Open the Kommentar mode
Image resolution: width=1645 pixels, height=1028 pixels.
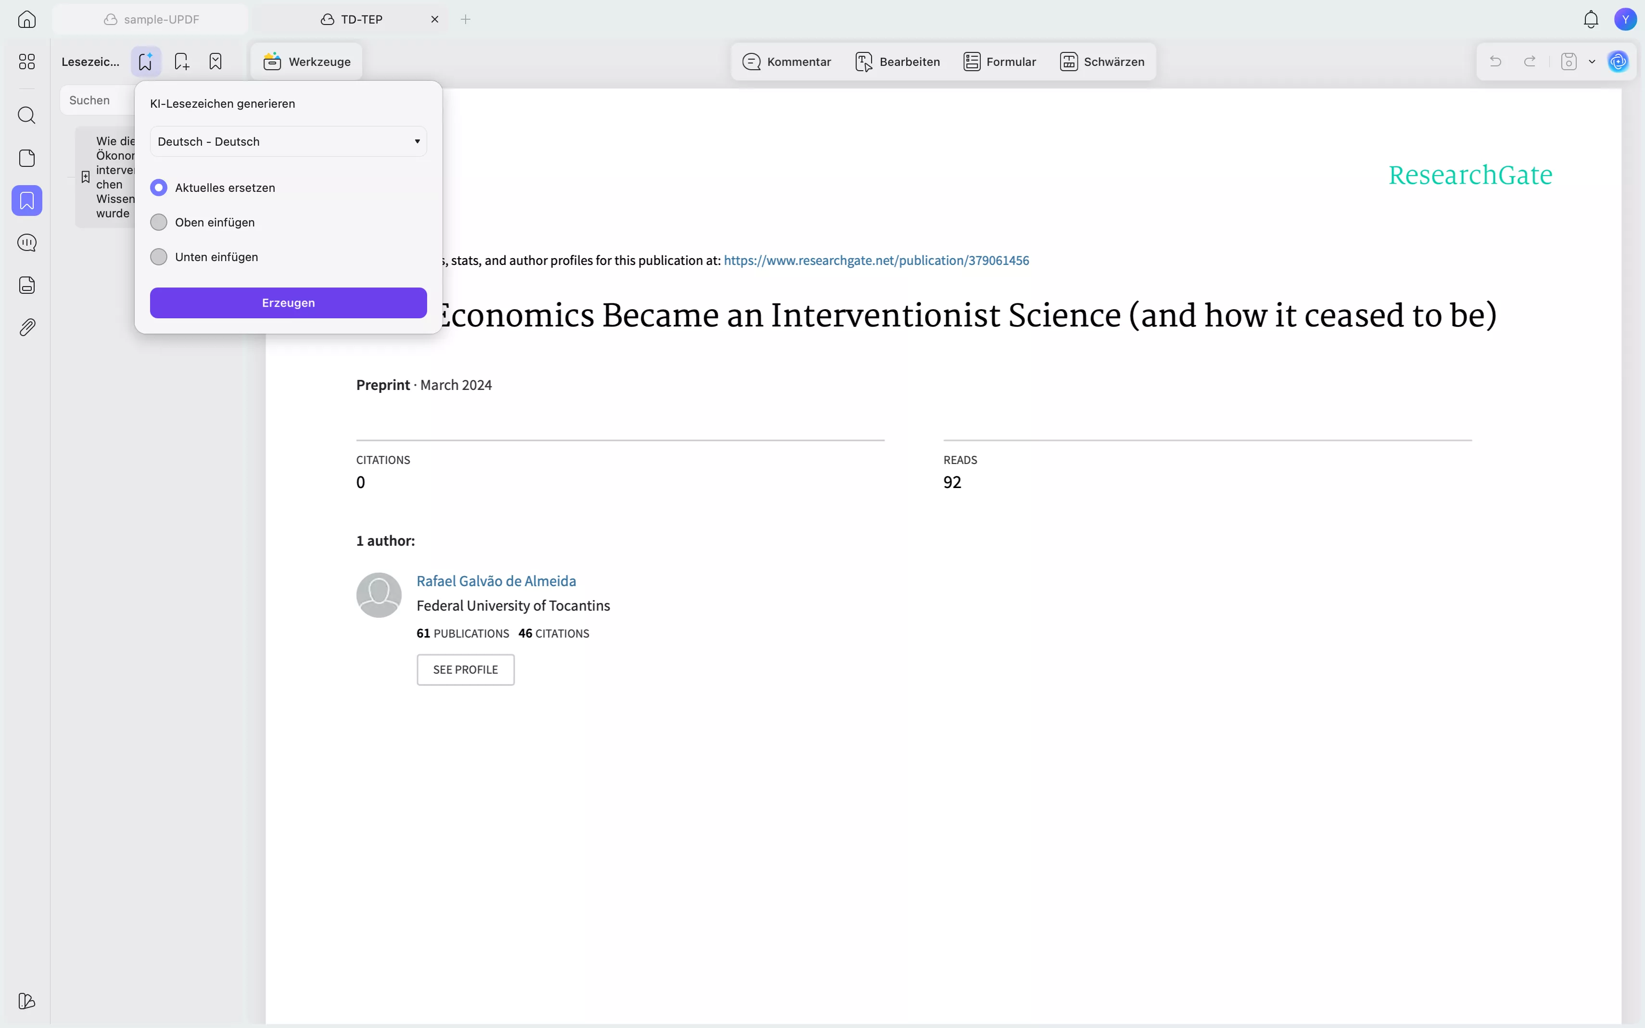[x=786, y=62]
